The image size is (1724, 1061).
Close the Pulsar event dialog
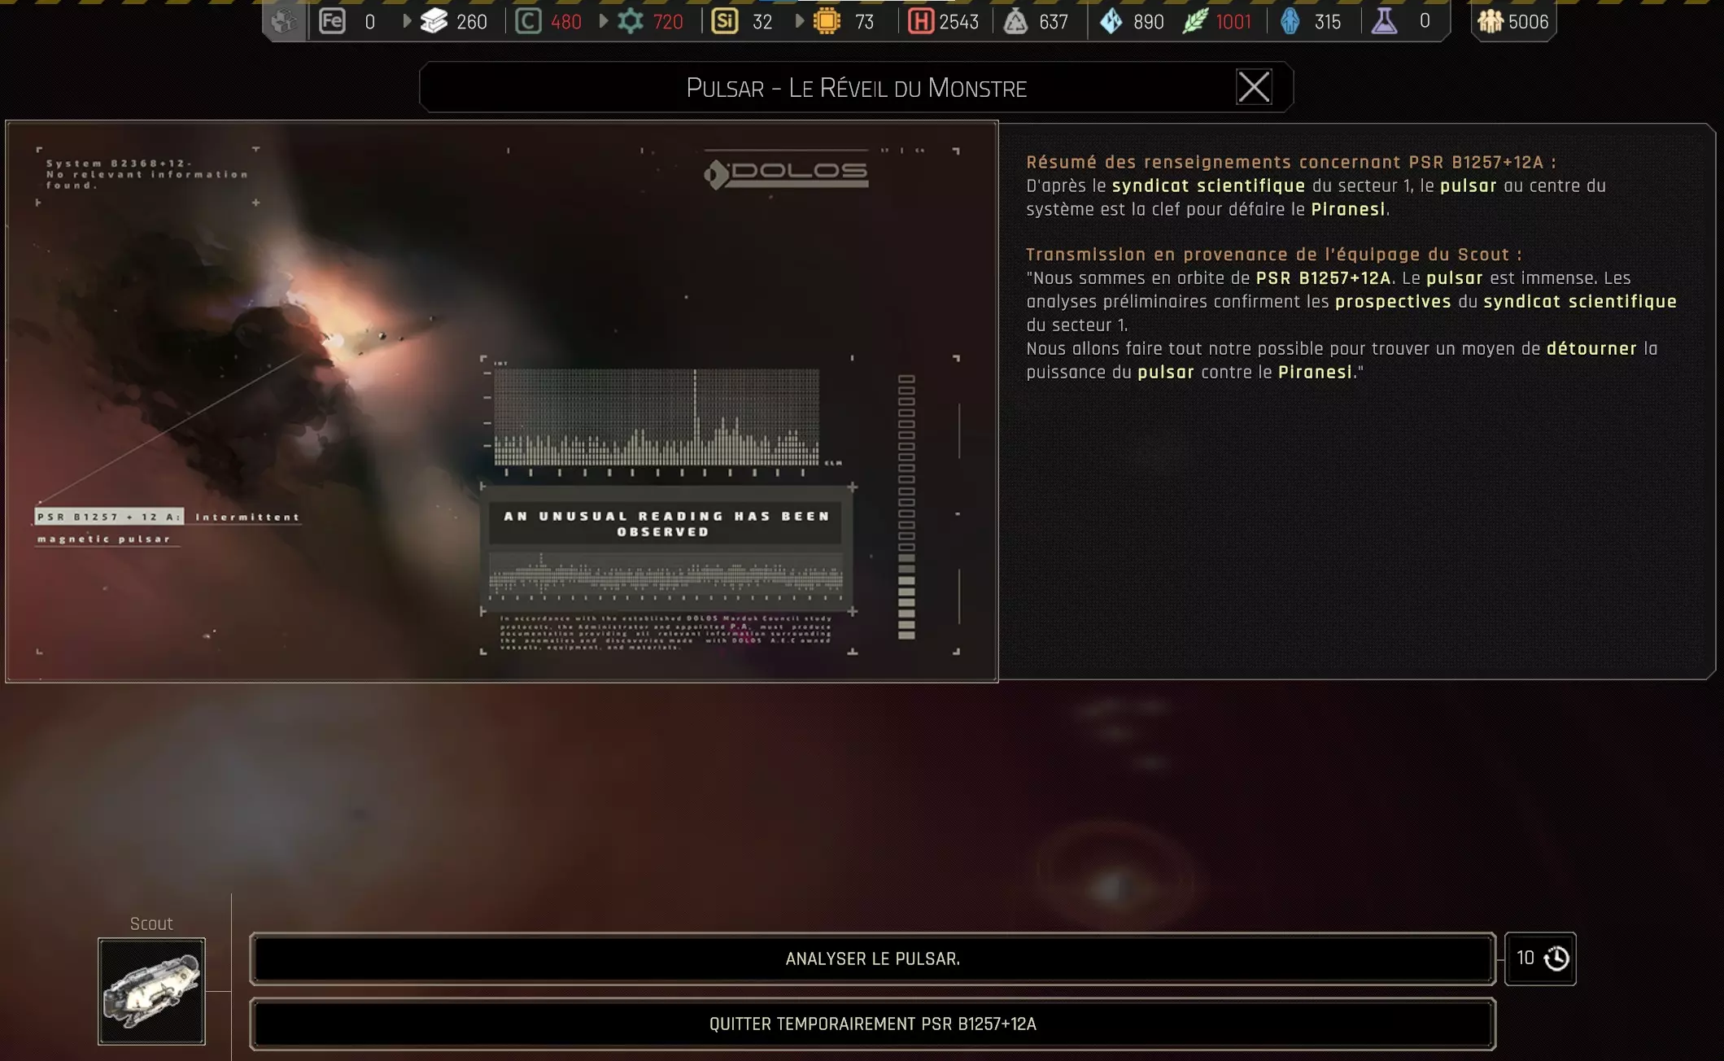tap(1253, 87)
